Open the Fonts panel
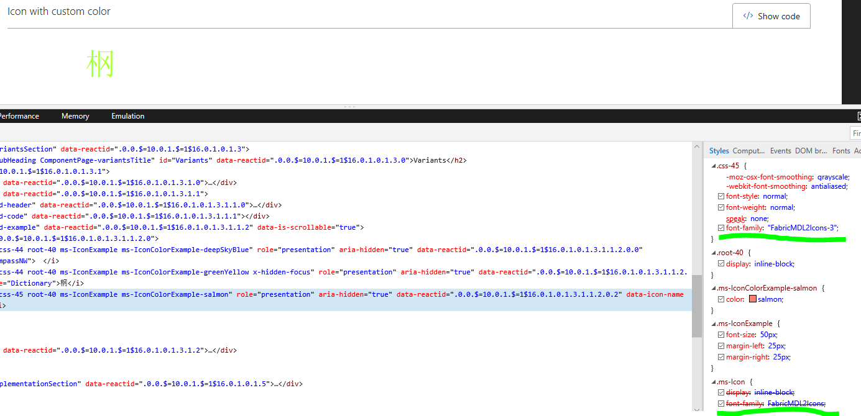861x416 pixels. 840,150
